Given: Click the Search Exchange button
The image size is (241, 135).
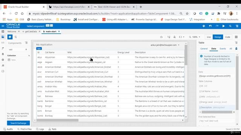Looking at the screenshot, I should click(x=18, y=123).
